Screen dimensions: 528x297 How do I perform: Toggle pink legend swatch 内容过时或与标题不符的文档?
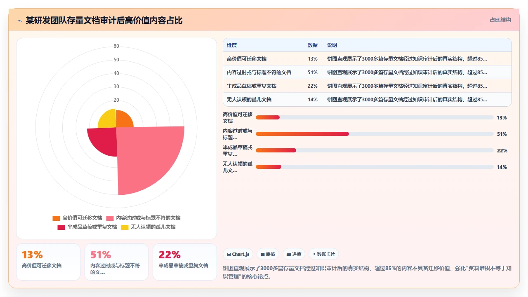[110, 218]
